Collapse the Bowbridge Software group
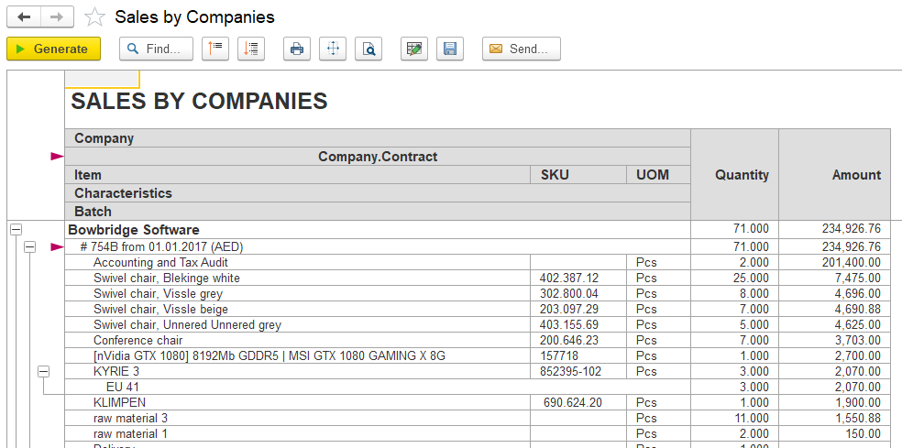The width and height of the screenshot is (902, 448). point(16,229)
